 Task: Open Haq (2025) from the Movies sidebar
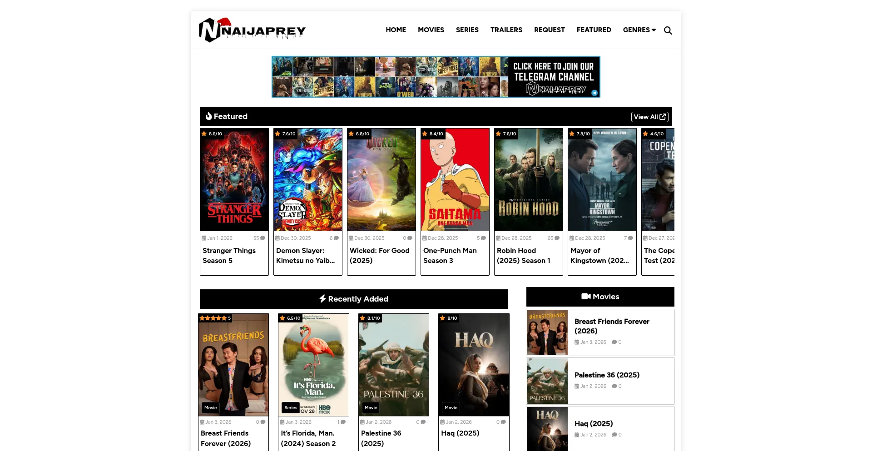coord(593,423)
